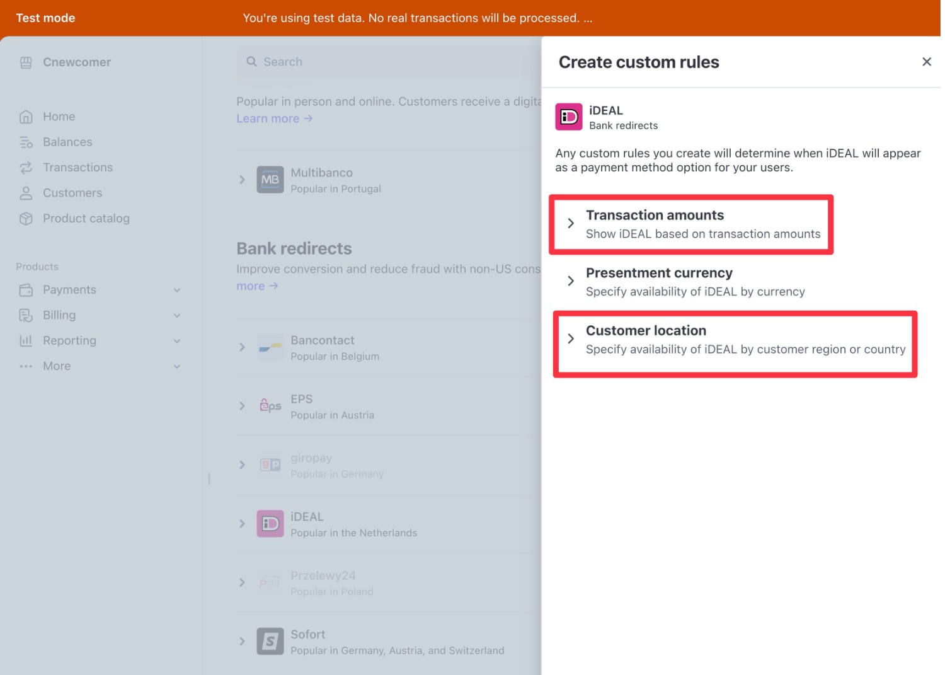Click 'Specify availability of iDEAL by currency' text
Screen dimensions: 945x675
[x=696, y=292]
